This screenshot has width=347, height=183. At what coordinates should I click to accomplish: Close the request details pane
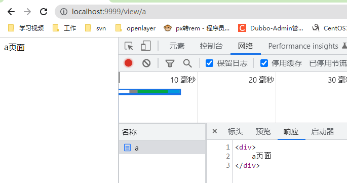click(214, 131)
